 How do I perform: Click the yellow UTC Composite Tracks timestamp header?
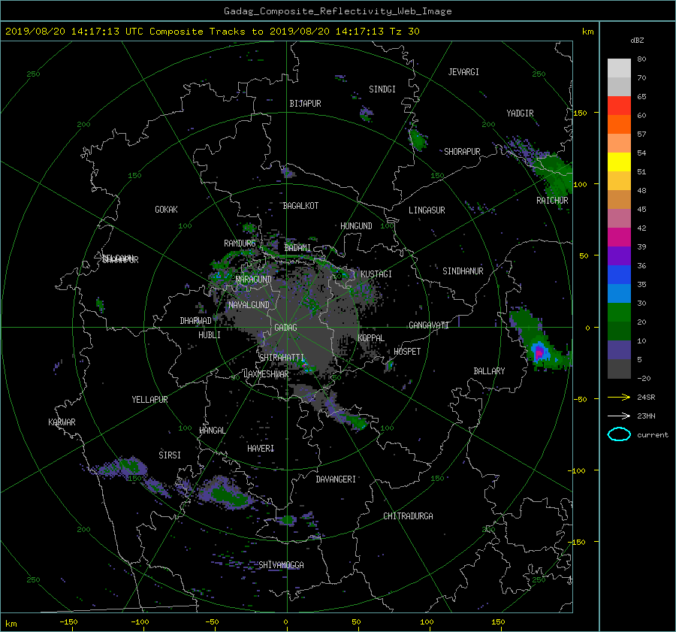coord(212,32)
